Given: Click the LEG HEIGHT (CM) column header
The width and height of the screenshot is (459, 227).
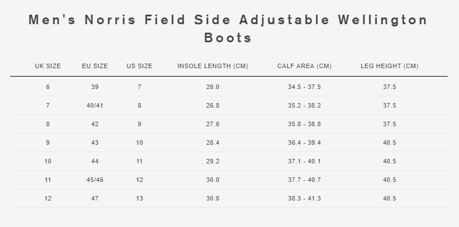Looking at the screenshot, I should 390,66.
